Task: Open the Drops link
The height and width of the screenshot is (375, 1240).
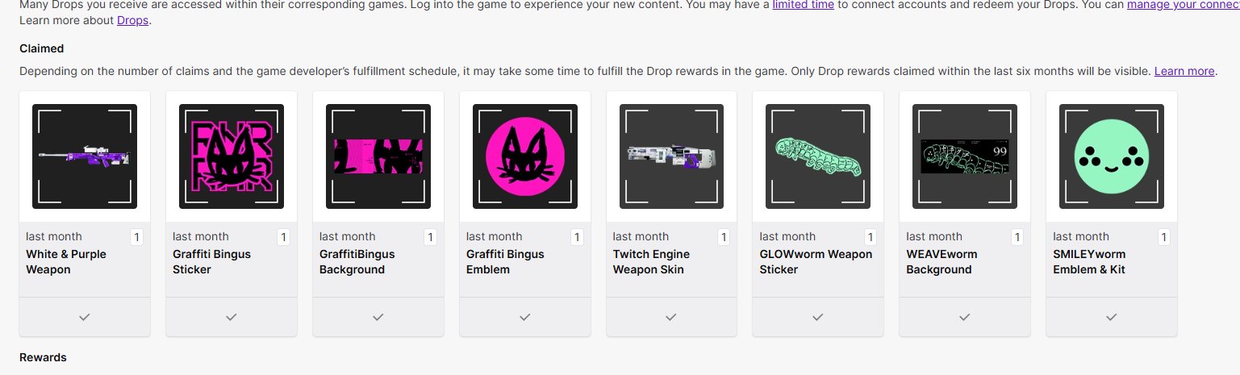Action: pos(132,20)
